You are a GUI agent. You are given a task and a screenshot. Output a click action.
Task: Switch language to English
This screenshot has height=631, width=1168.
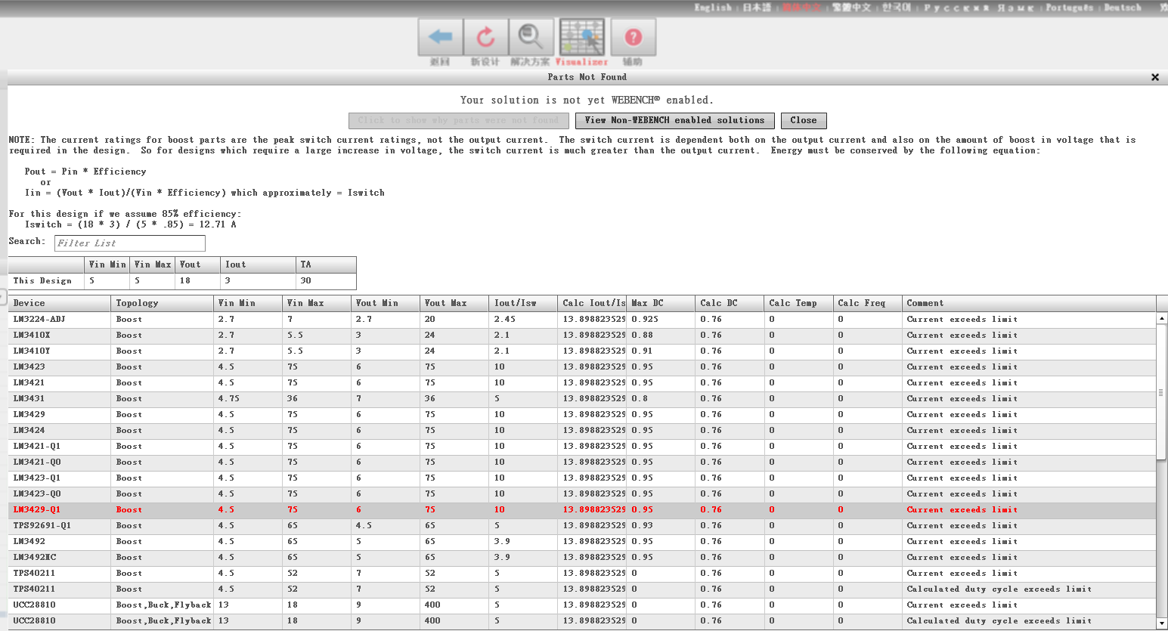(x=714, y=8)
